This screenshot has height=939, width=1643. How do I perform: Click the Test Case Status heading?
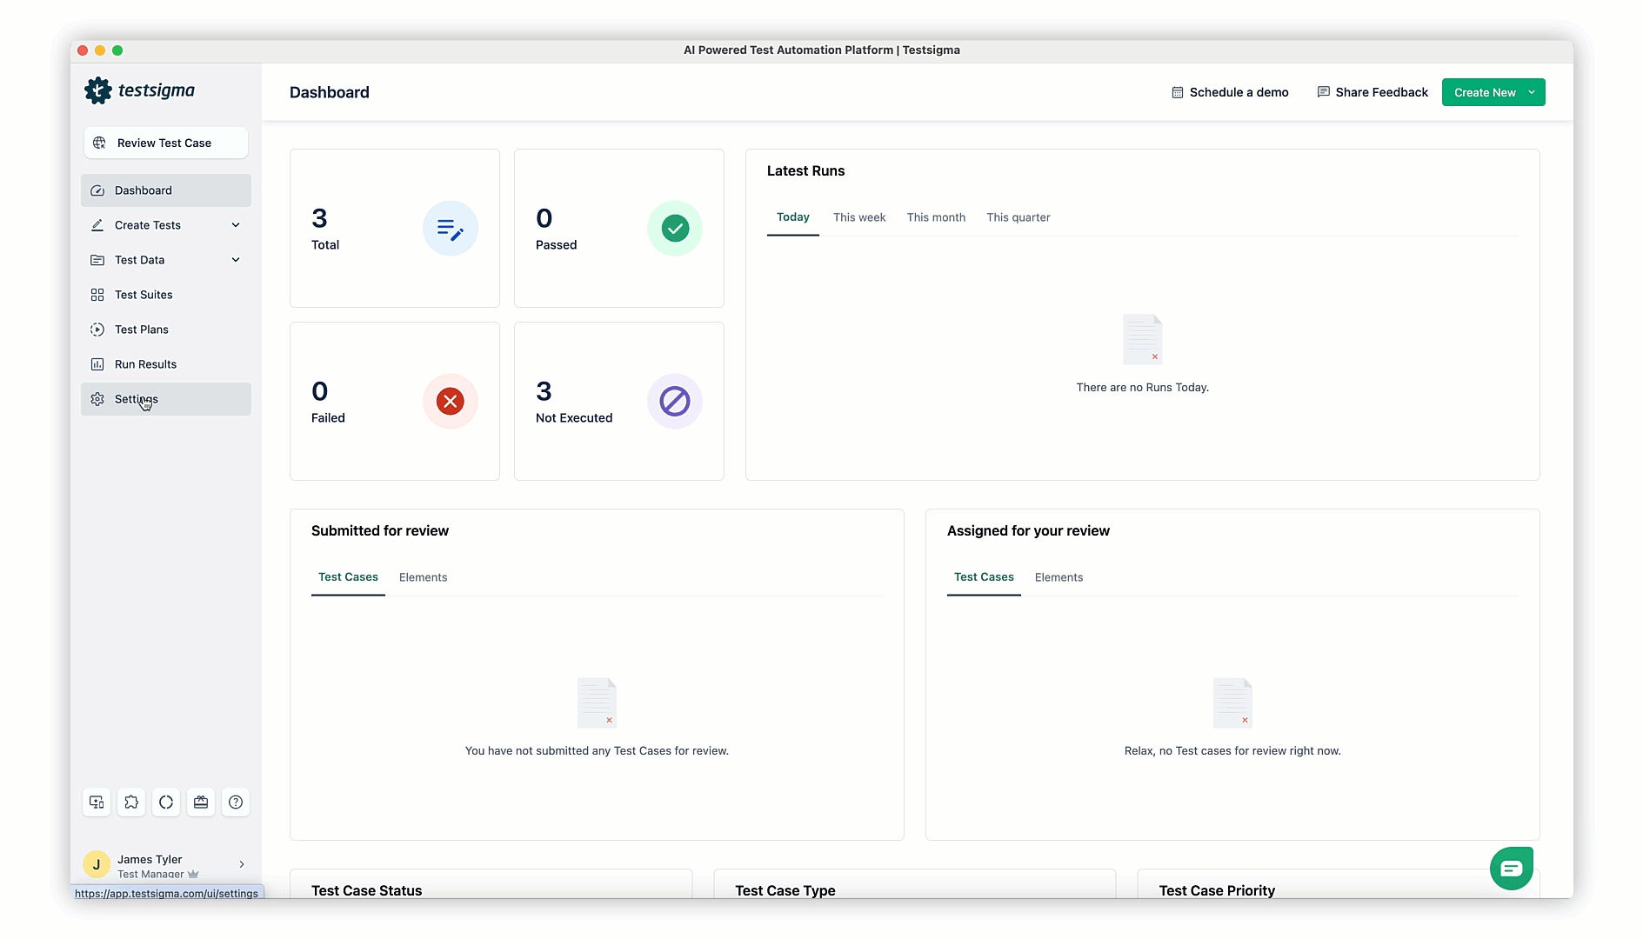pos(366,890)
